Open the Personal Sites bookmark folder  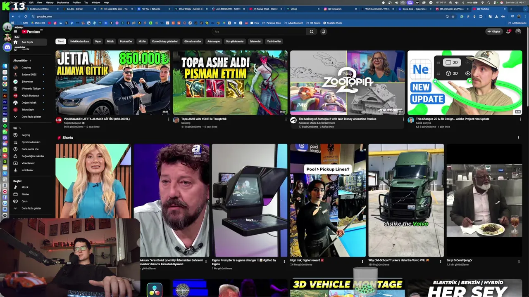[x=272, y=23]
